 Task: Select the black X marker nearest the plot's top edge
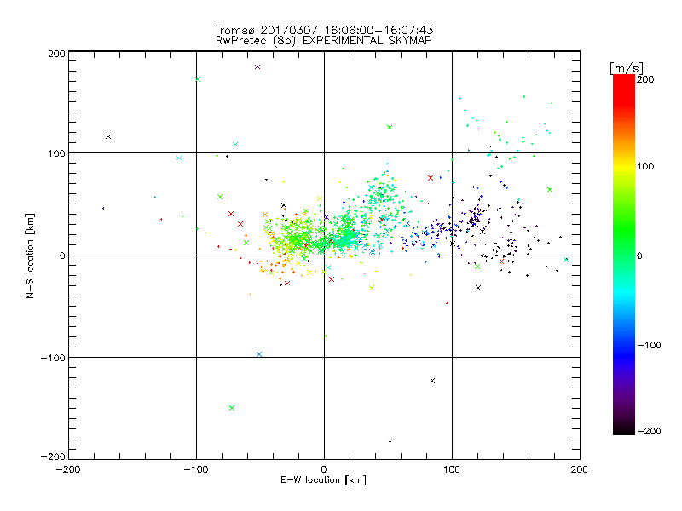(257, 66)
